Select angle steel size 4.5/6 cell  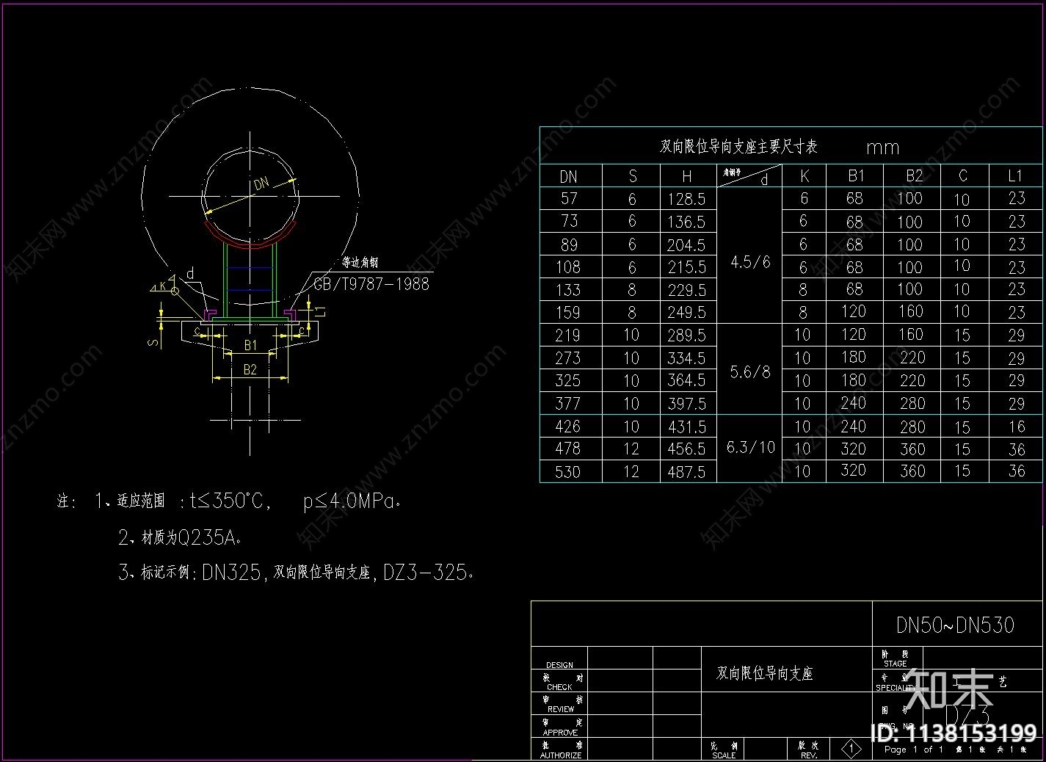coord(750,262)
